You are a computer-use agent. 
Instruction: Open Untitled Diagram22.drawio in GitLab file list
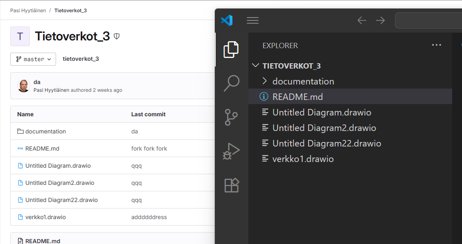click(x=61, y=200)
